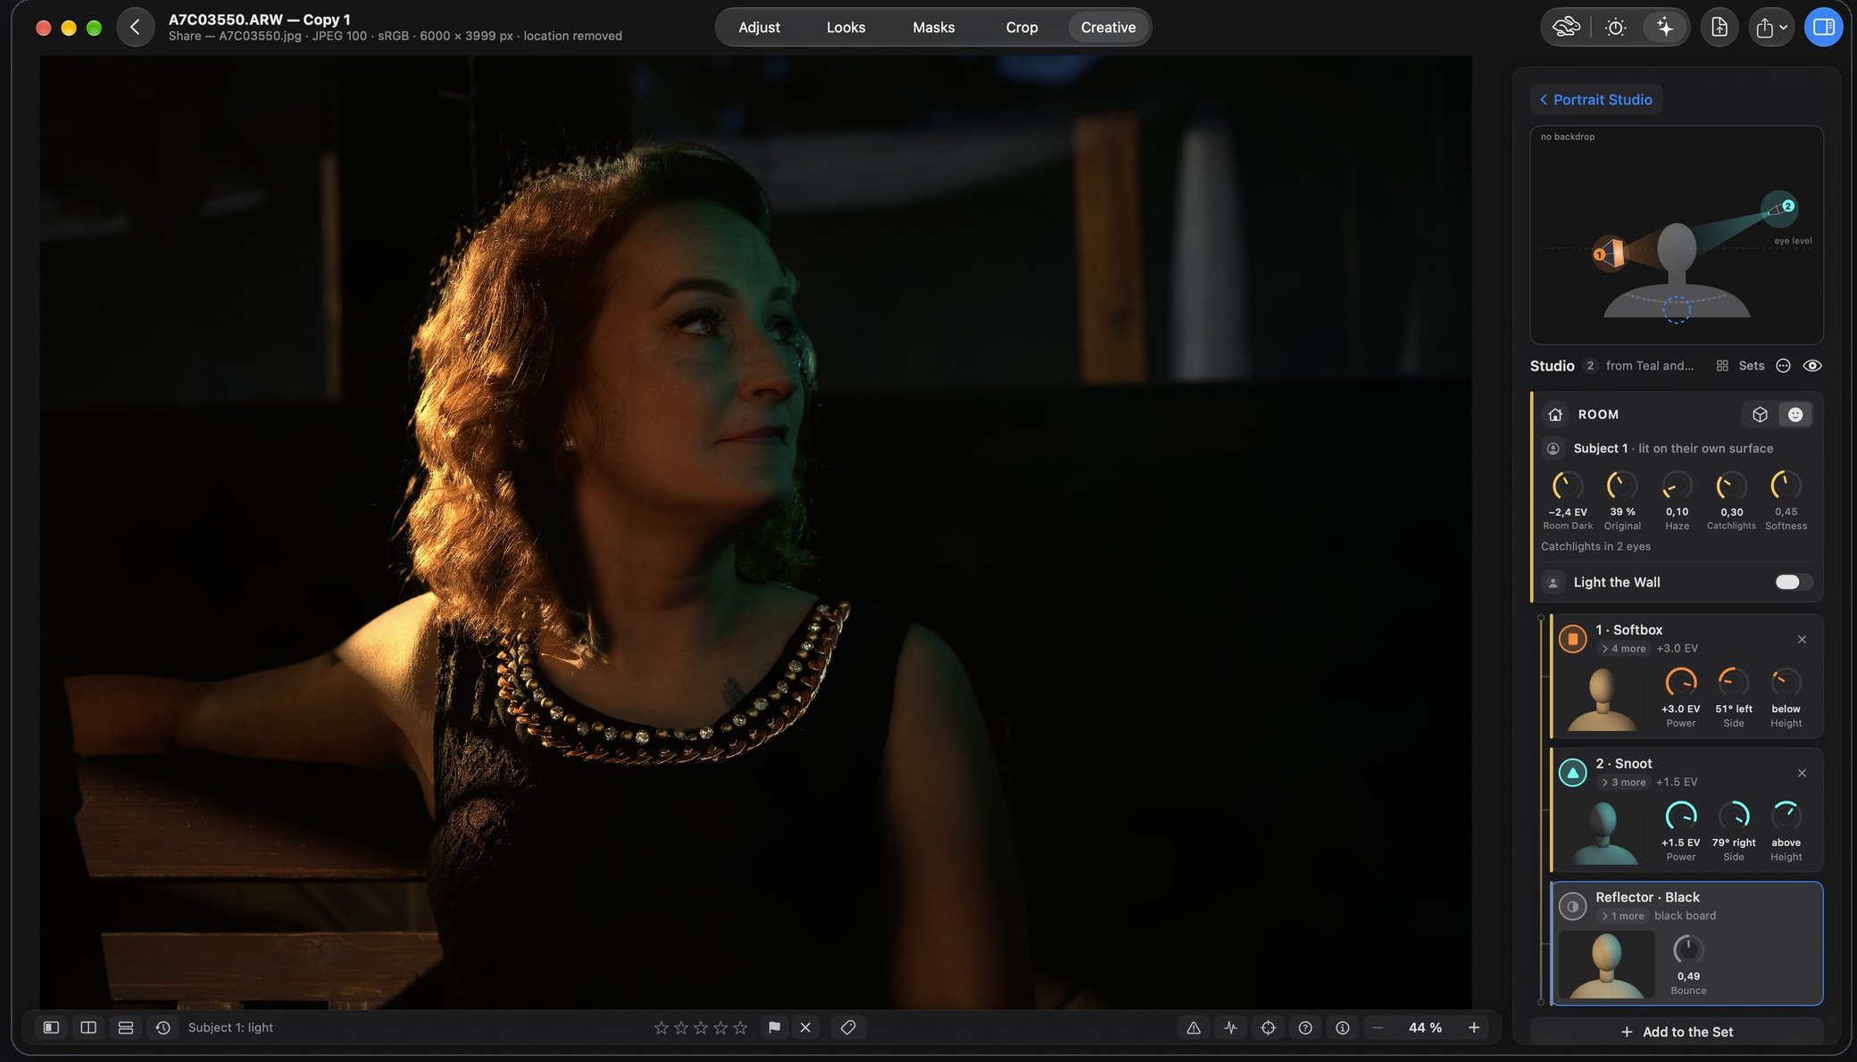
Task: Go back to Portrait Studio
Action: tap(1595, 100)
